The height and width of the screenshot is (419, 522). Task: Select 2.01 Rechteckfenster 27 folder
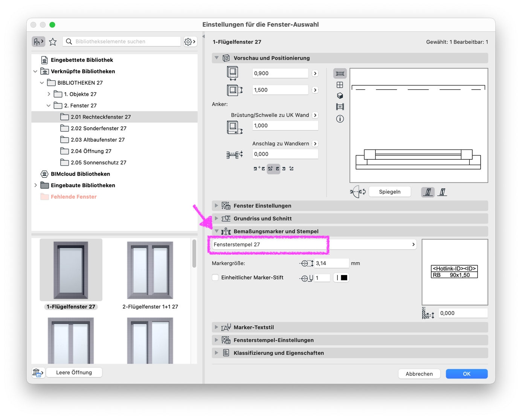tap(114, 117)
